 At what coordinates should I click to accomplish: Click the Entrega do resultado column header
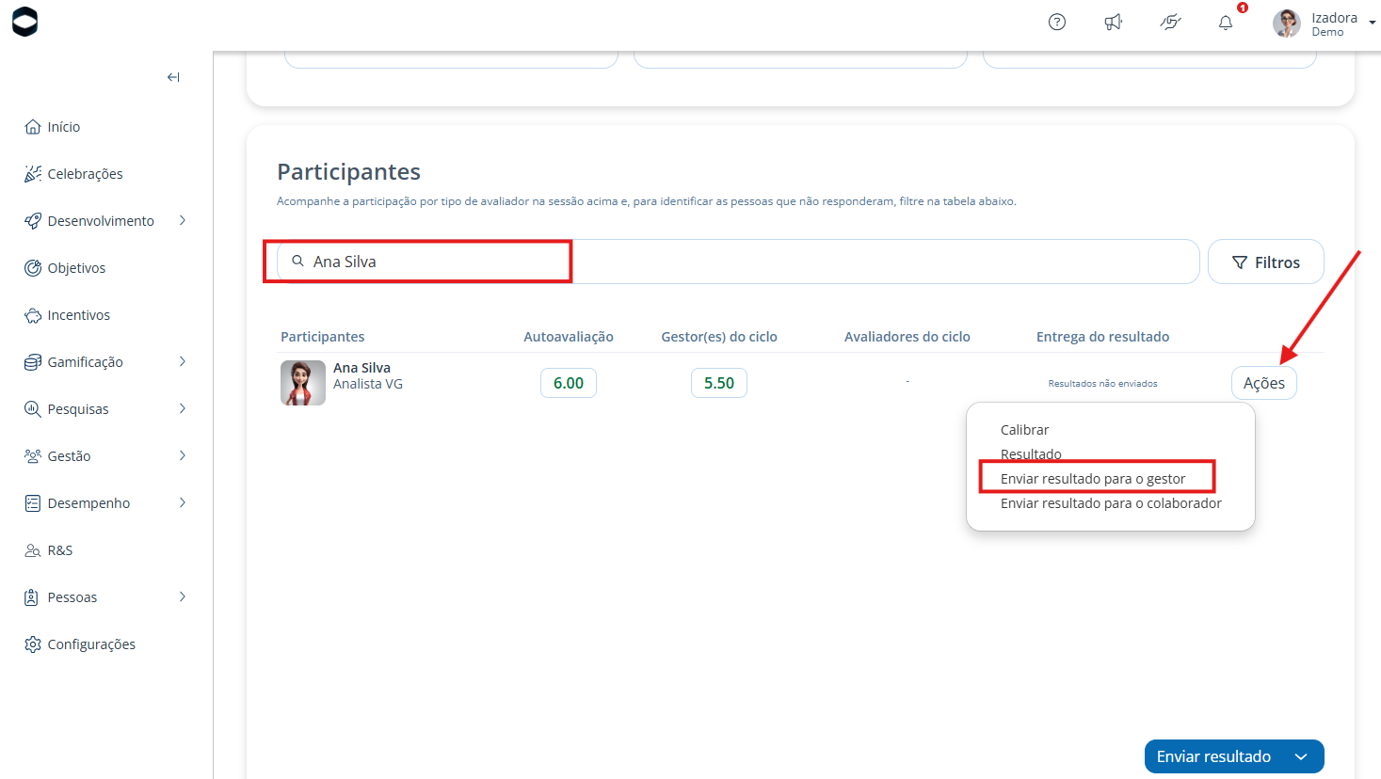[x=1103, y=337]
